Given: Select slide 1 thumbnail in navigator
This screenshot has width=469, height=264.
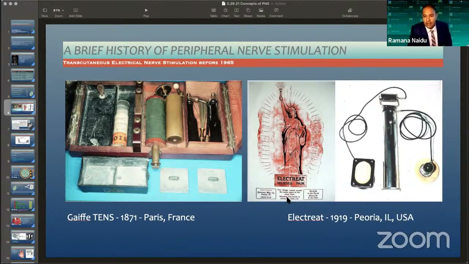Looking at the screenshot, I should click(23, 27).
